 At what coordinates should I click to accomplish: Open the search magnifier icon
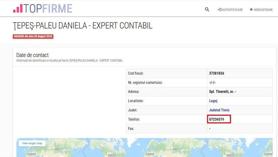(207, 10)
